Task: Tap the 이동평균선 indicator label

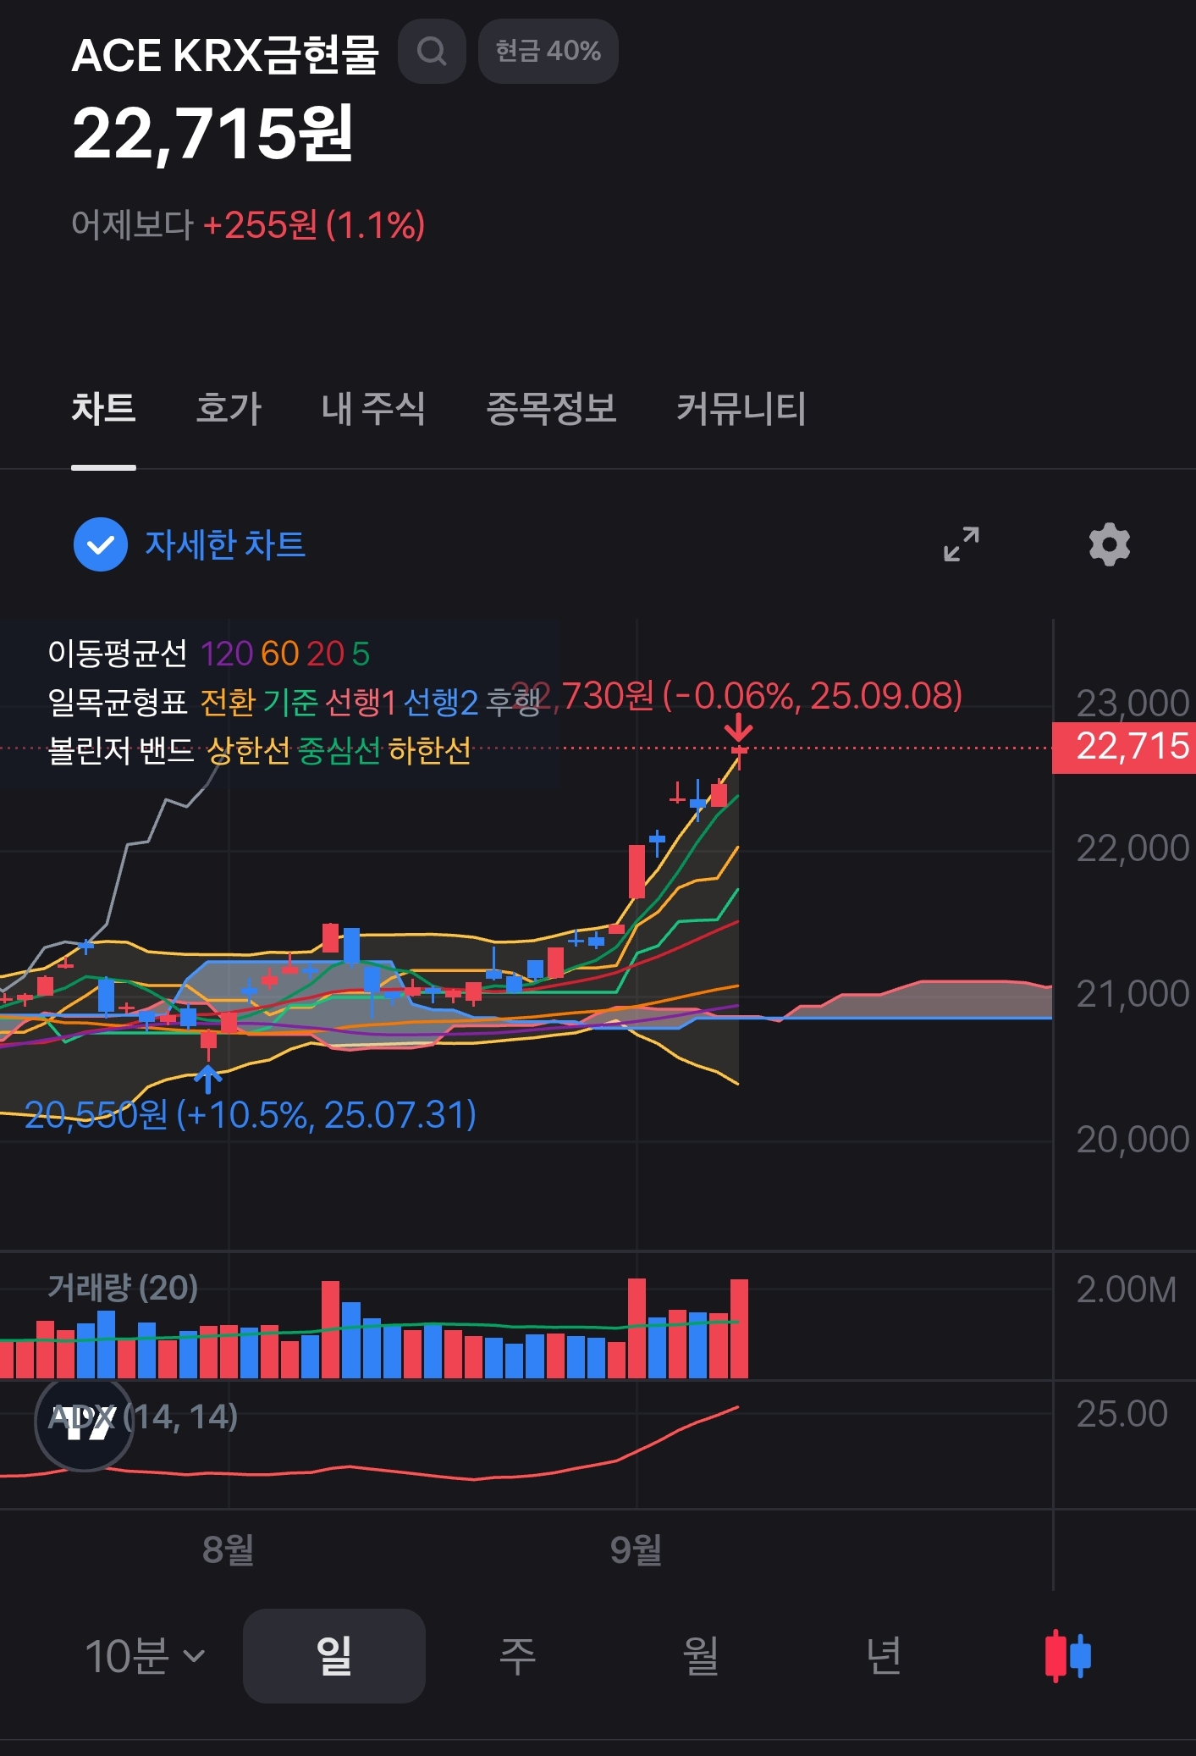Action: [x=118, y=654]
